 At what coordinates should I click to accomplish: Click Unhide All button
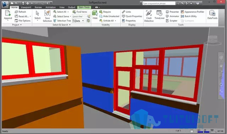106,21
